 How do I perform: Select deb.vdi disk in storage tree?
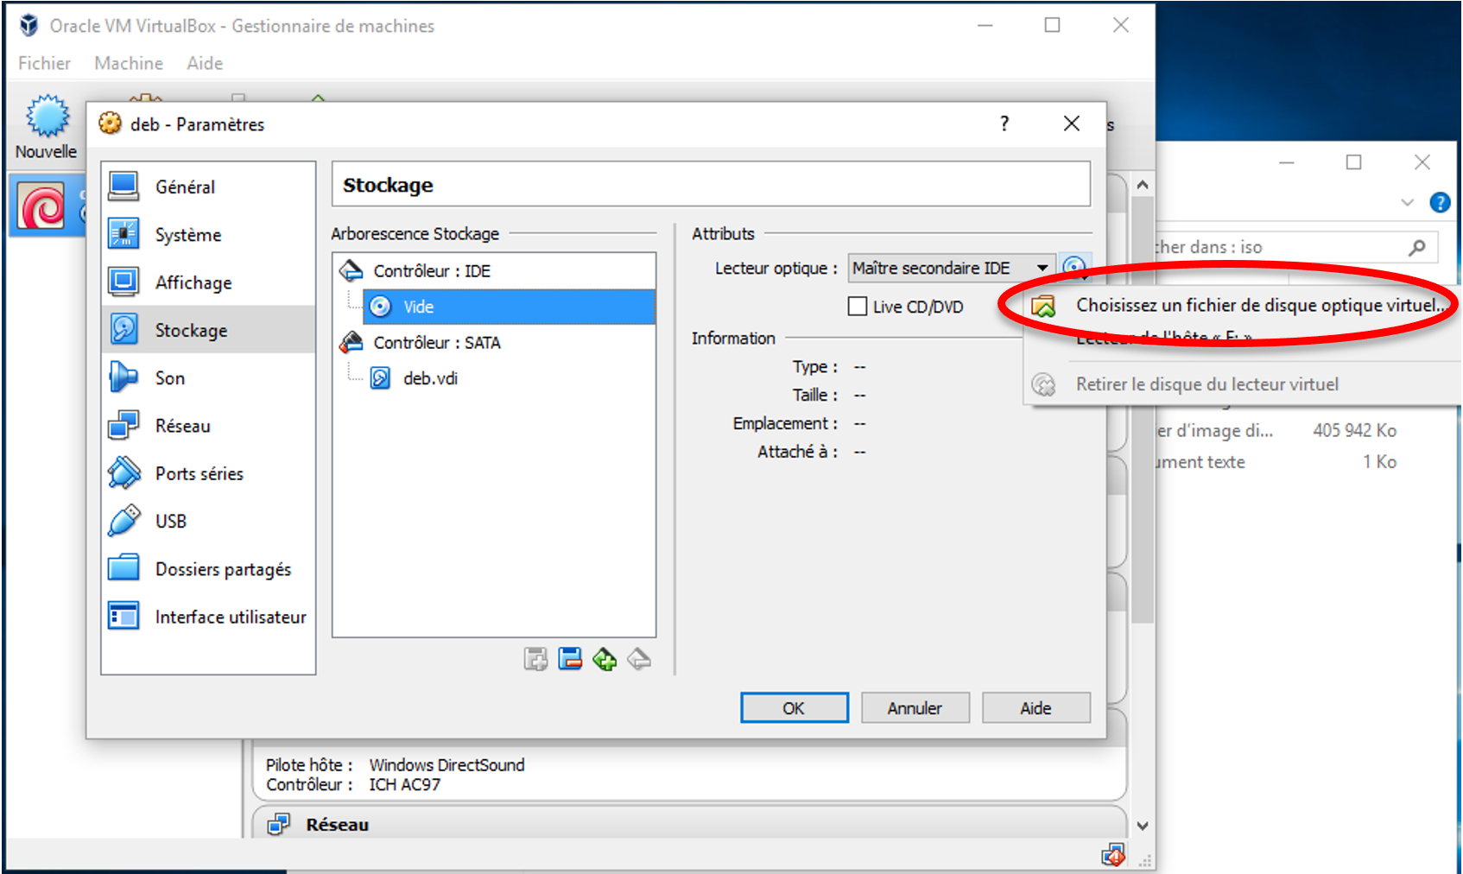tap(430, 378)
